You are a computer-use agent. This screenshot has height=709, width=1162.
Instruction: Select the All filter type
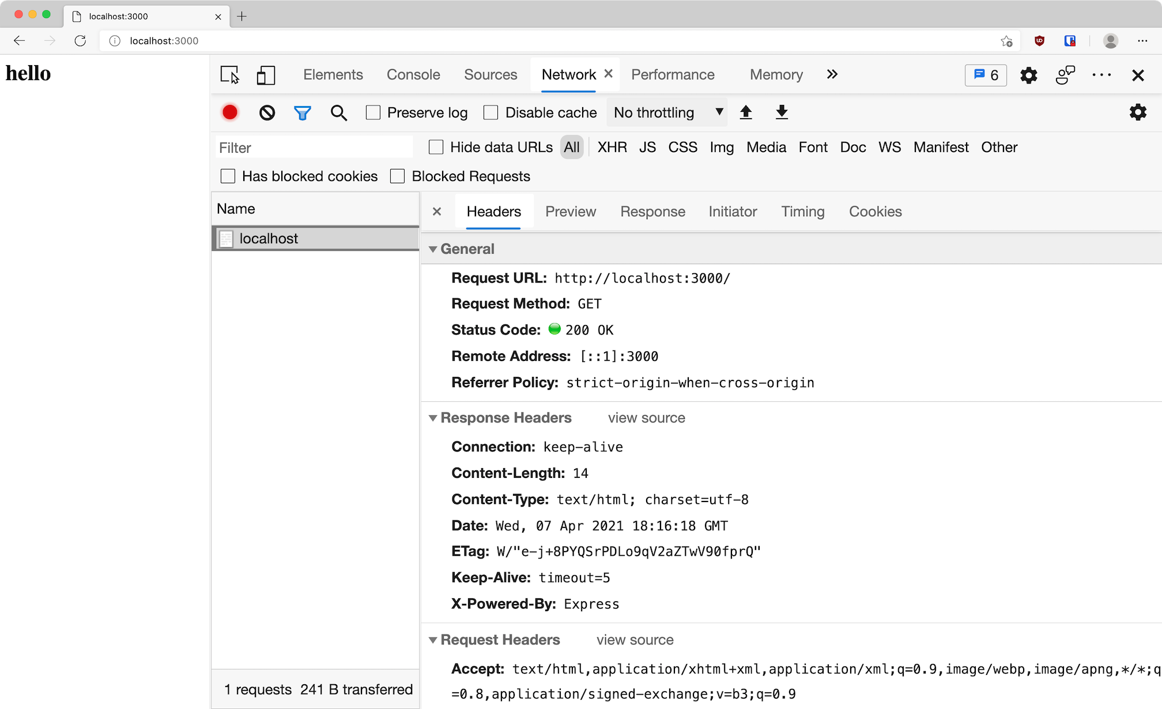(572, 147)
